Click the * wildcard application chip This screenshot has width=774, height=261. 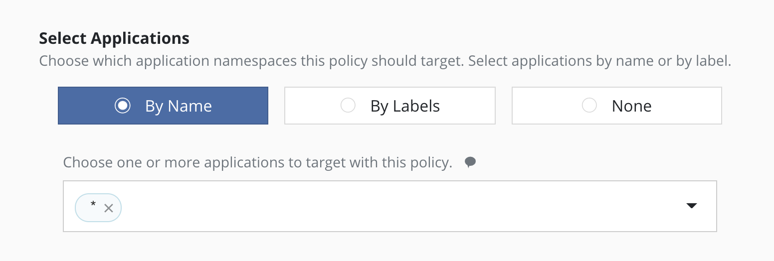93,207
